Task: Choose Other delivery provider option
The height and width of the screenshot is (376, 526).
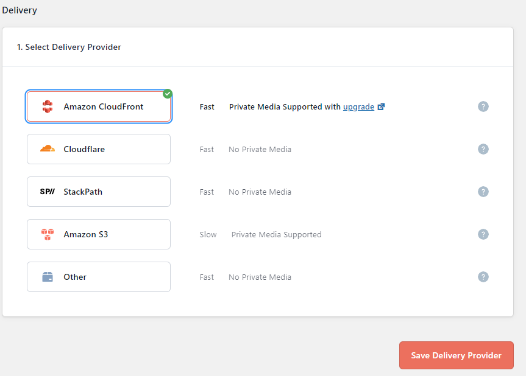Action: [99, 277]
